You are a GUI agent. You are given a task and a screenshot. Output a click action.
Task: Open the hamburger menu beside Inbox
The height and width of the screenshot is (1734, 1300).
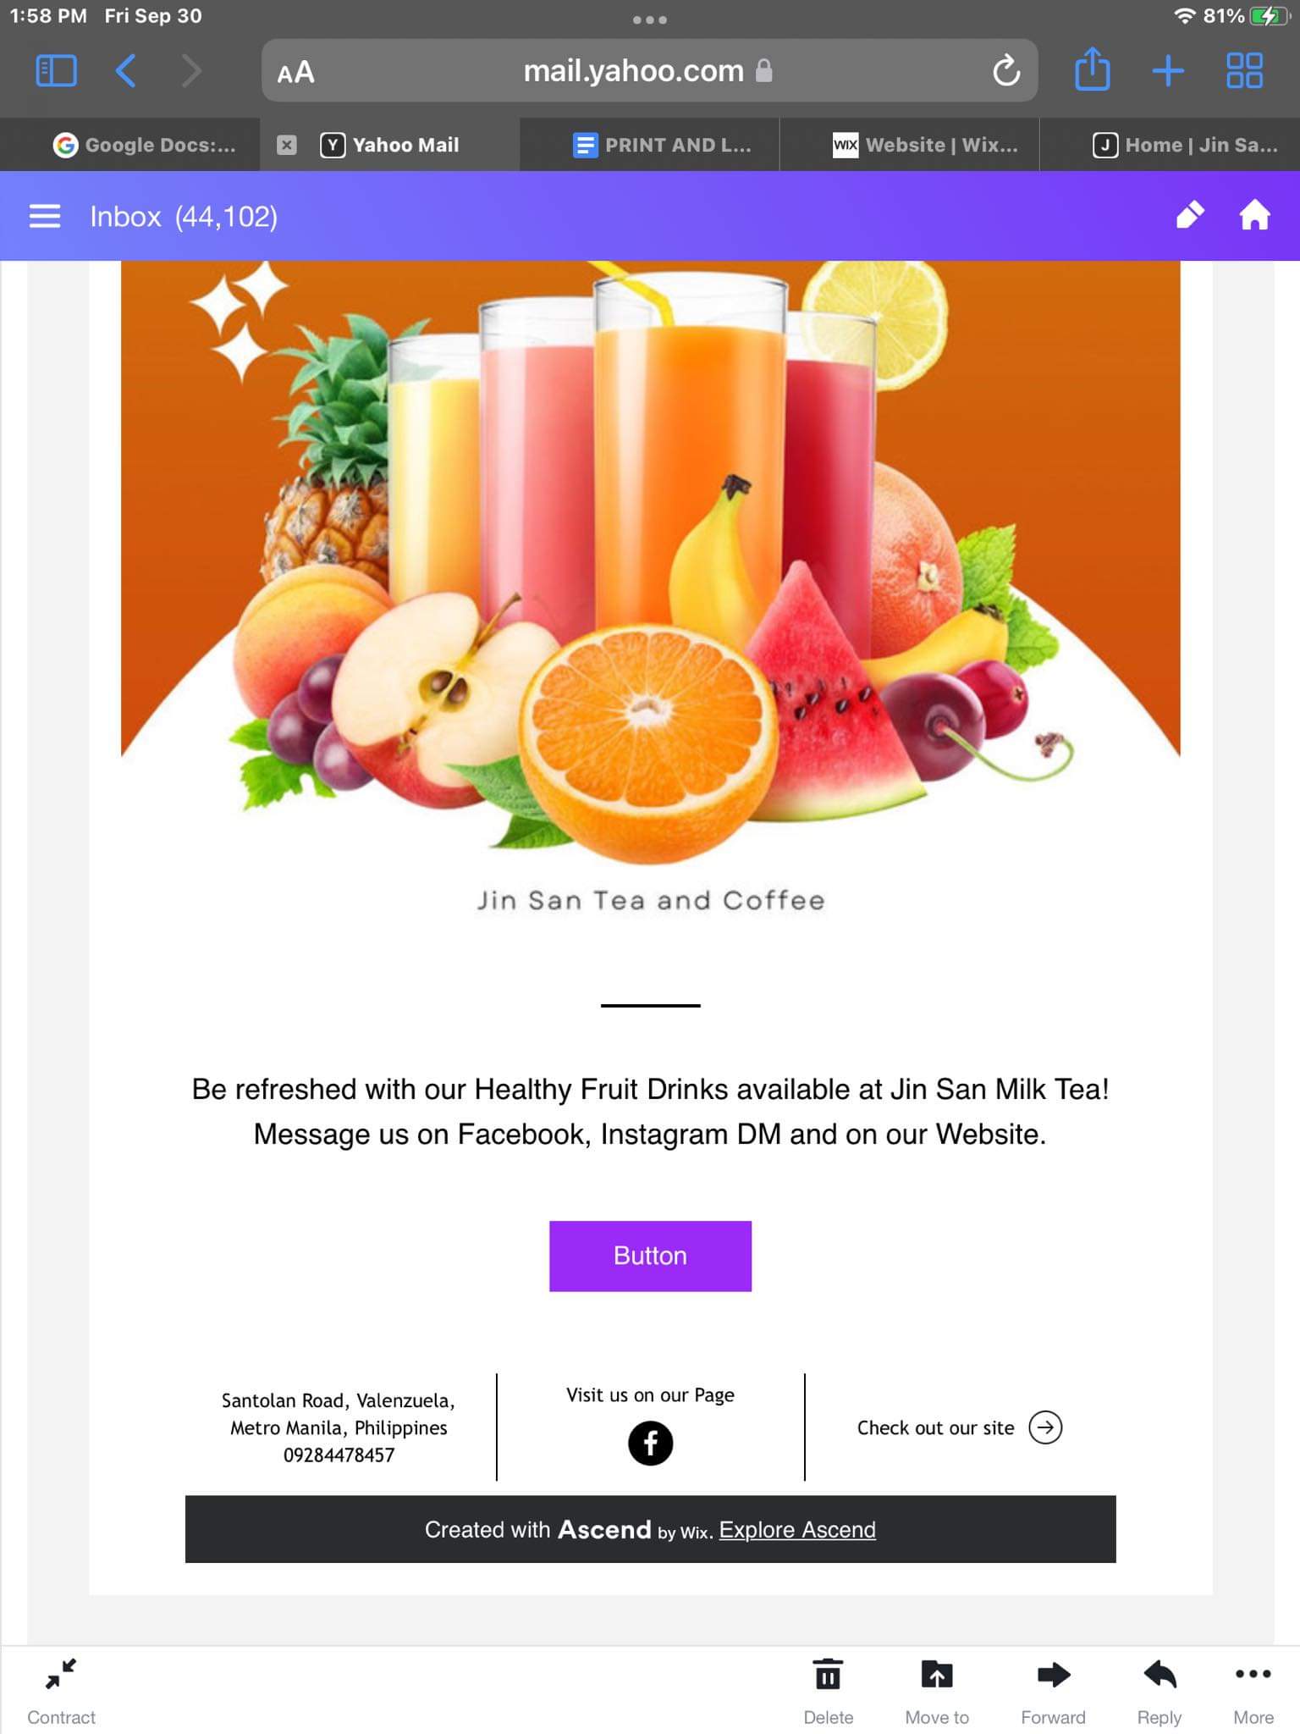45,217
